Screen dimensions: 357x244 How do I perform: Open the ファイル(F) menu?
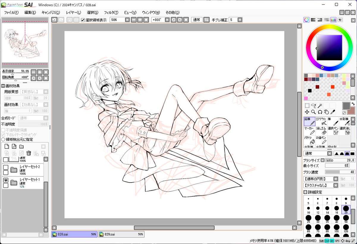tap(11, 12)
